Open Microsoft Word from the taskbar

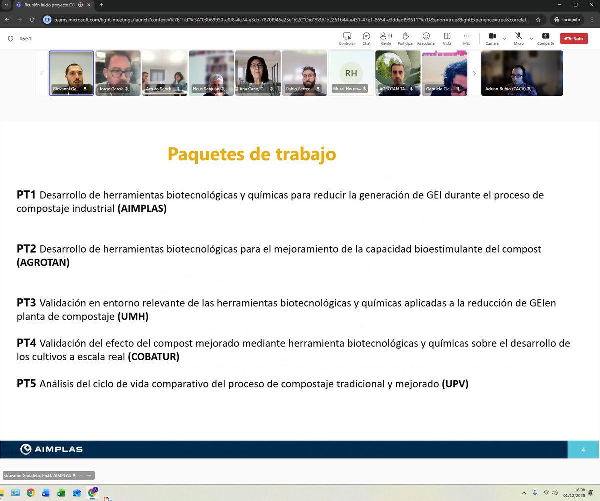pos(46,493)
